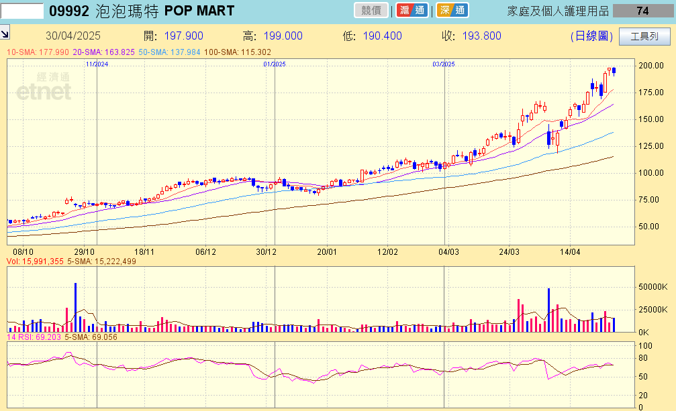Screen dimensions: 676x411
Task: Click the 日線圖 daily chart link
Action: click(591, 36)
